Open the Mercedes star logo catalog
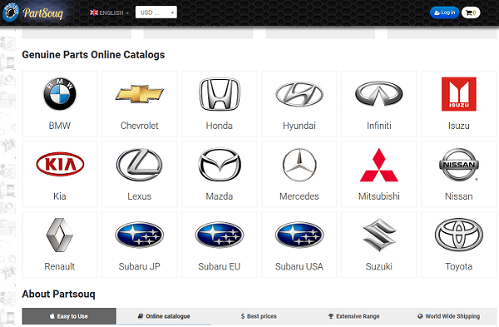Image resolution: width=499 pixels, height=327 pixels. click(299, 165)
